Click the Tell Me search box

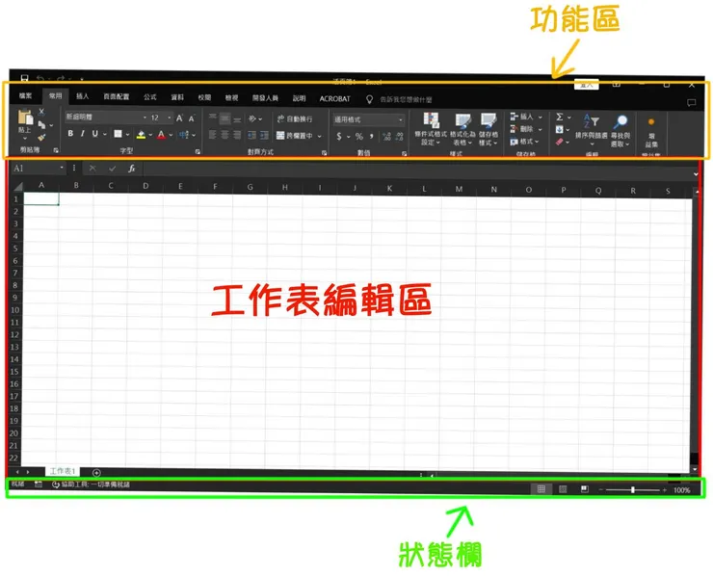[406, 99]
